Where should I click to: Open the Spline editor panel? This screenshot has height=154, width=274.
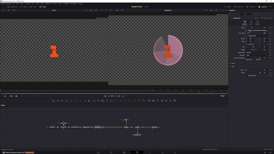(x=228, y=7)
